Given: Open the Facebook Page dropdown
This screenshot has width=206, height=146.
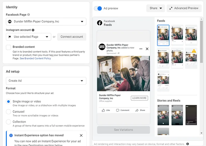Looking at the screenshot, I should coord(46,21).
